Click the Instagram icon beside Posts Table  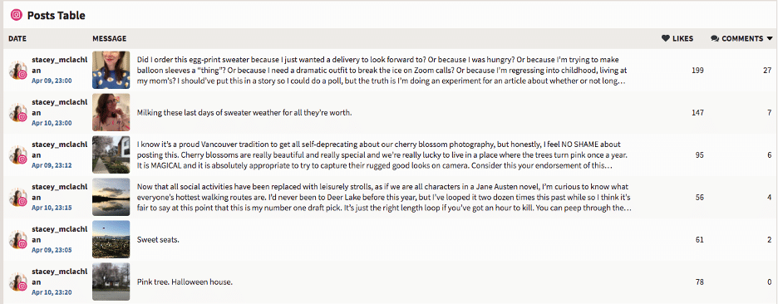tap(17, 16)
